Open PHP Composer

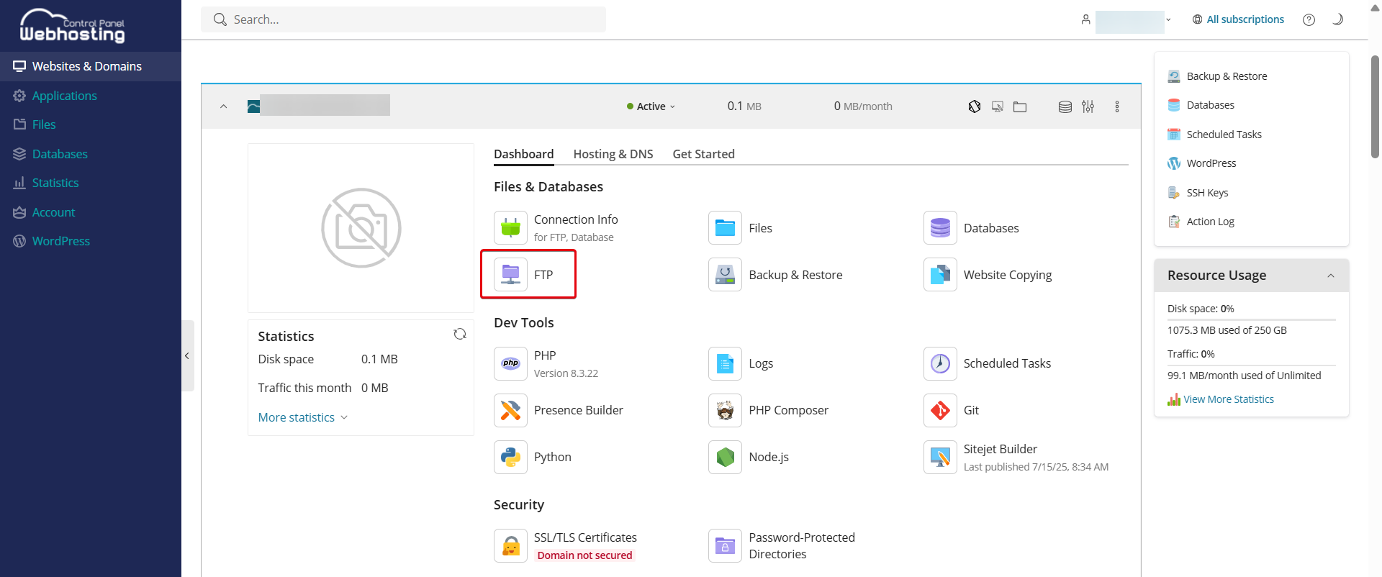pyautogui.click(x=787, y=410)
